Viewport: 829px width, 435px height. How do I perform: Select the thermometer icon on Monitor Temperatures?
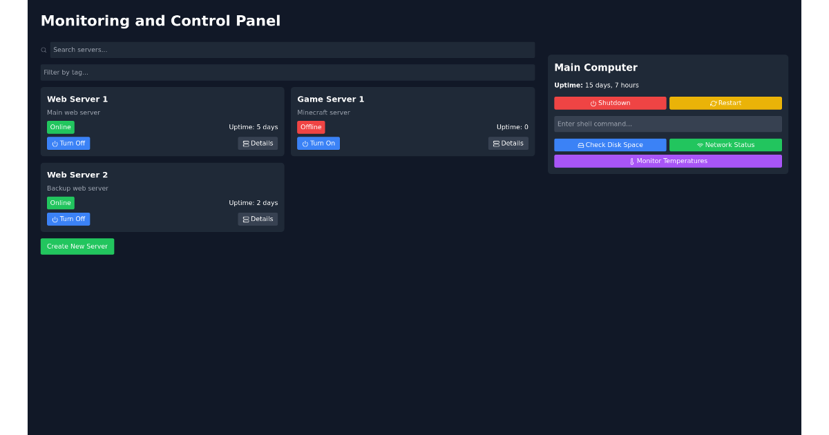click(x=632, y=161)
